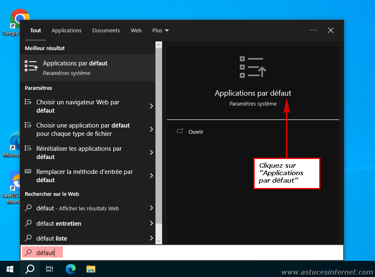The image size is (375, 277).
Task: Switch to the Tout tab
Action: pos(36,30)
